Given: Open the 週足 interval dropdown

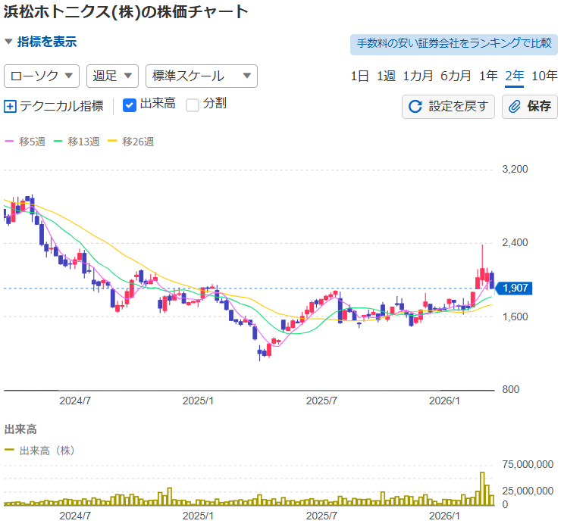Looking at the screenshot, I should point(112,76).
